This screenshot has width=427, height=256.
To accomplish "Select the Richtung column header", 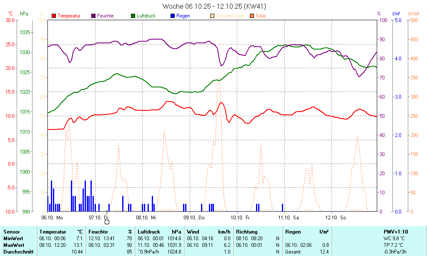I will tap(247, 231).
